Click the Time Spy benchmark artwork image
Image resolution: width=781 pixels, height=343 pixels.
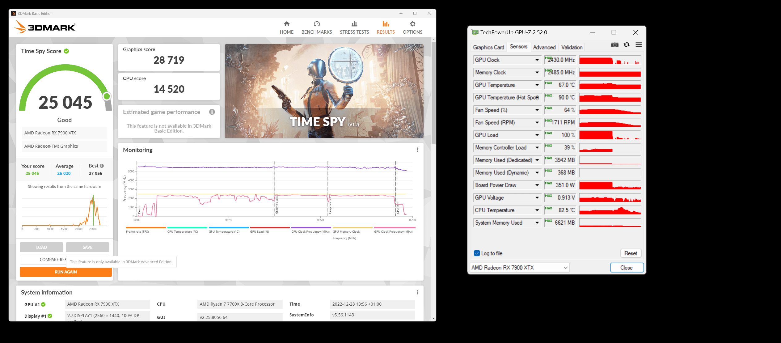[324, 91]
